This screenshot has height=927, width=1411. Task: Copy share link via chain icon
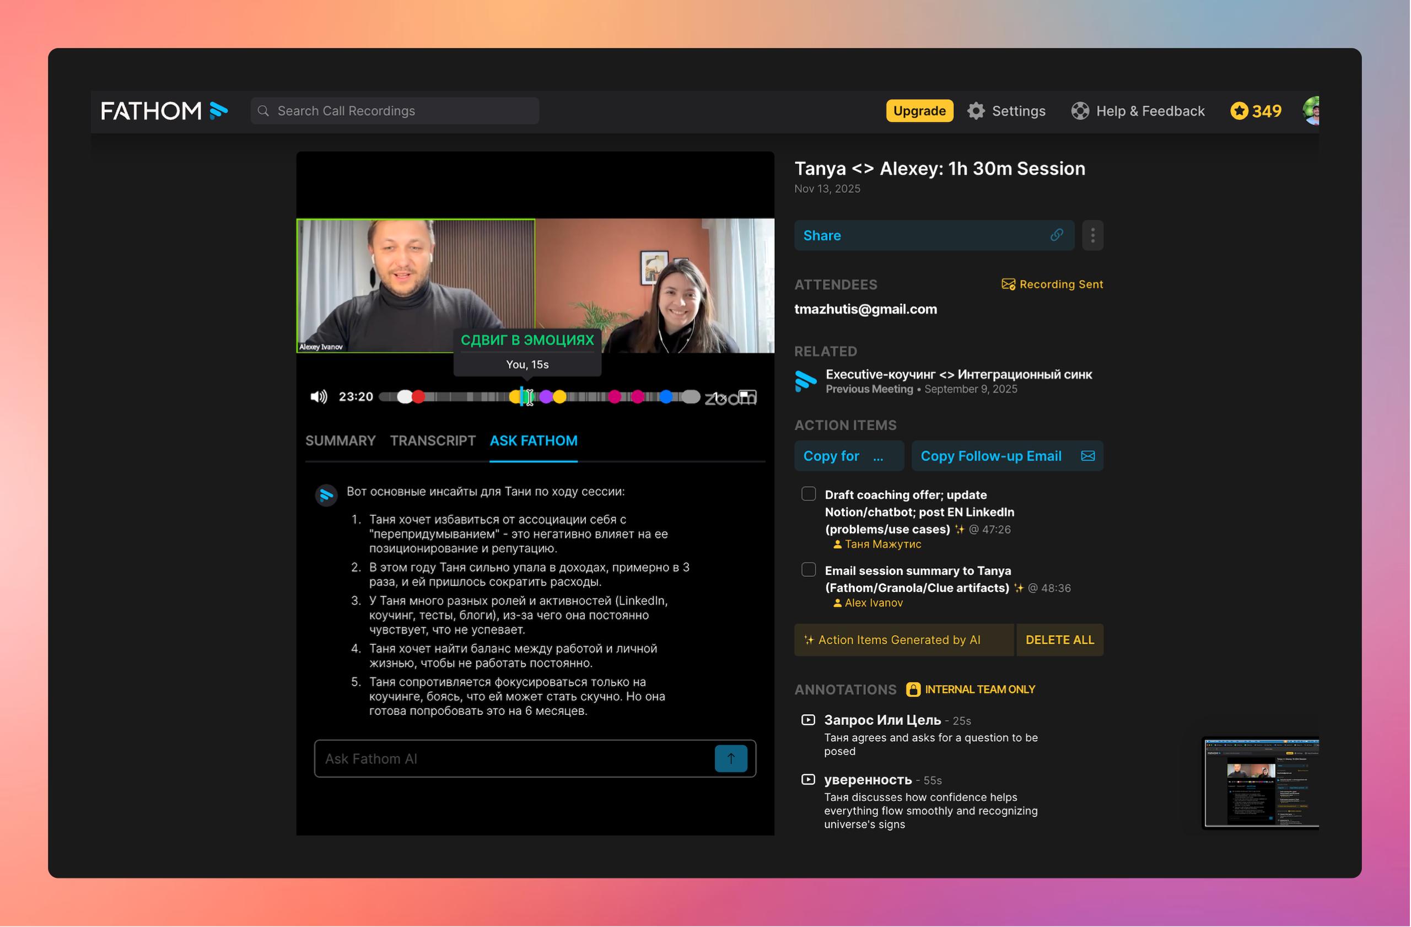[1057, 235]
